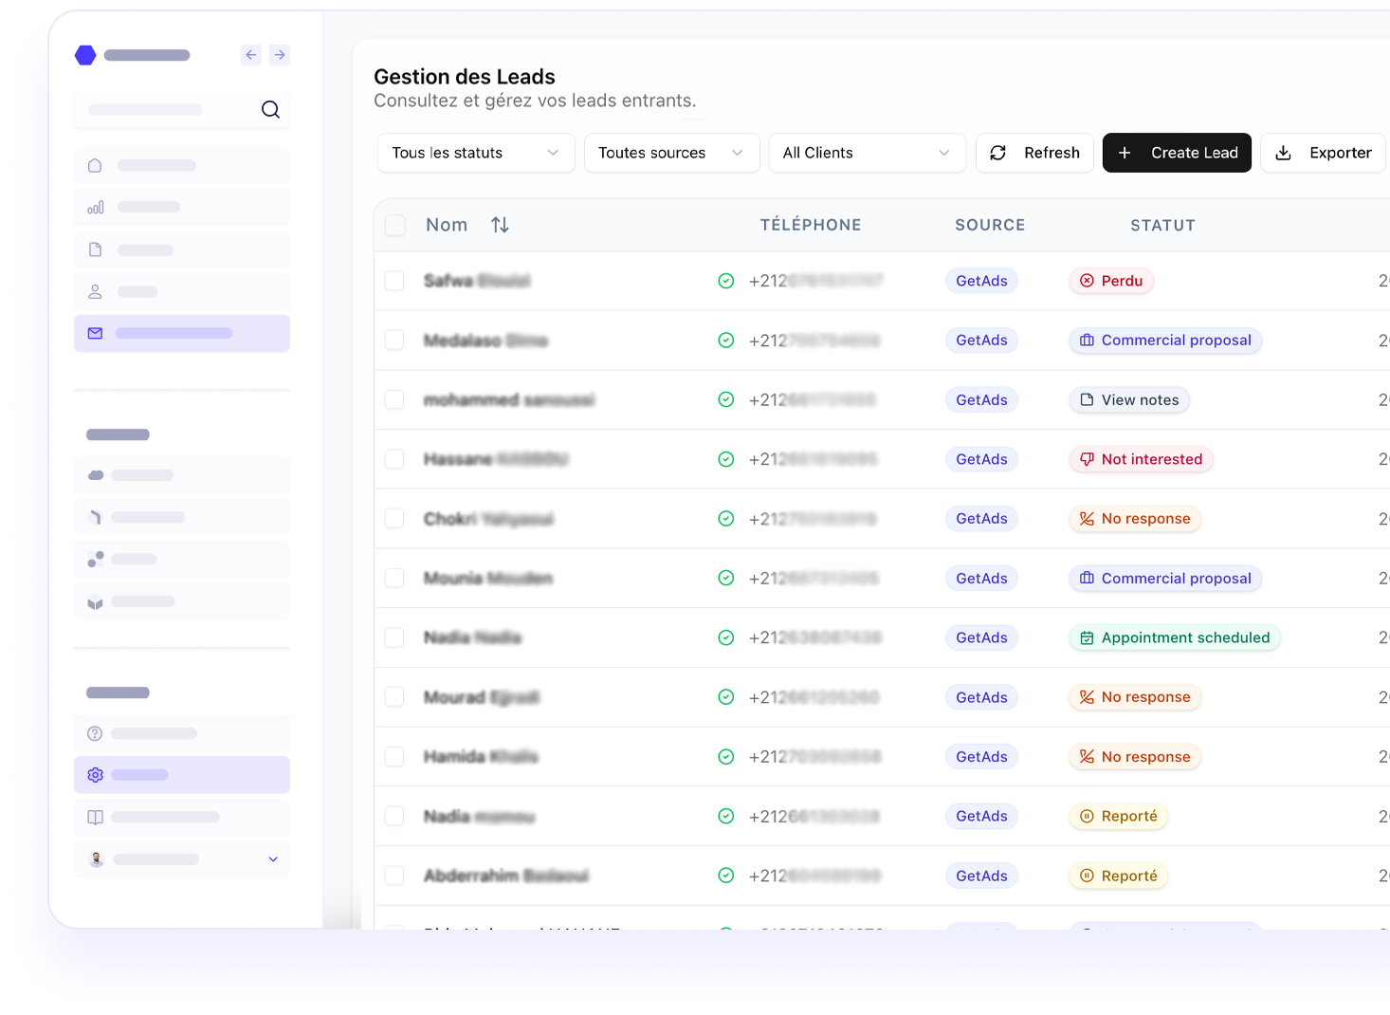Screen dimensions: 1390x1015
Task: Select checkbox for Appointment scheduled lead row
Action: coord(395,637)
